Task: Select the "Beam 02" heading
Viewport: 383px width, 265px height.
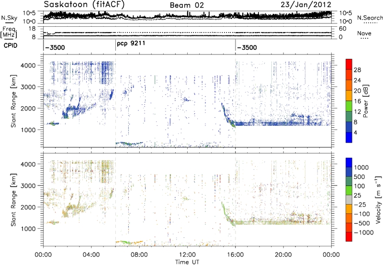Action: click(187, 5)
